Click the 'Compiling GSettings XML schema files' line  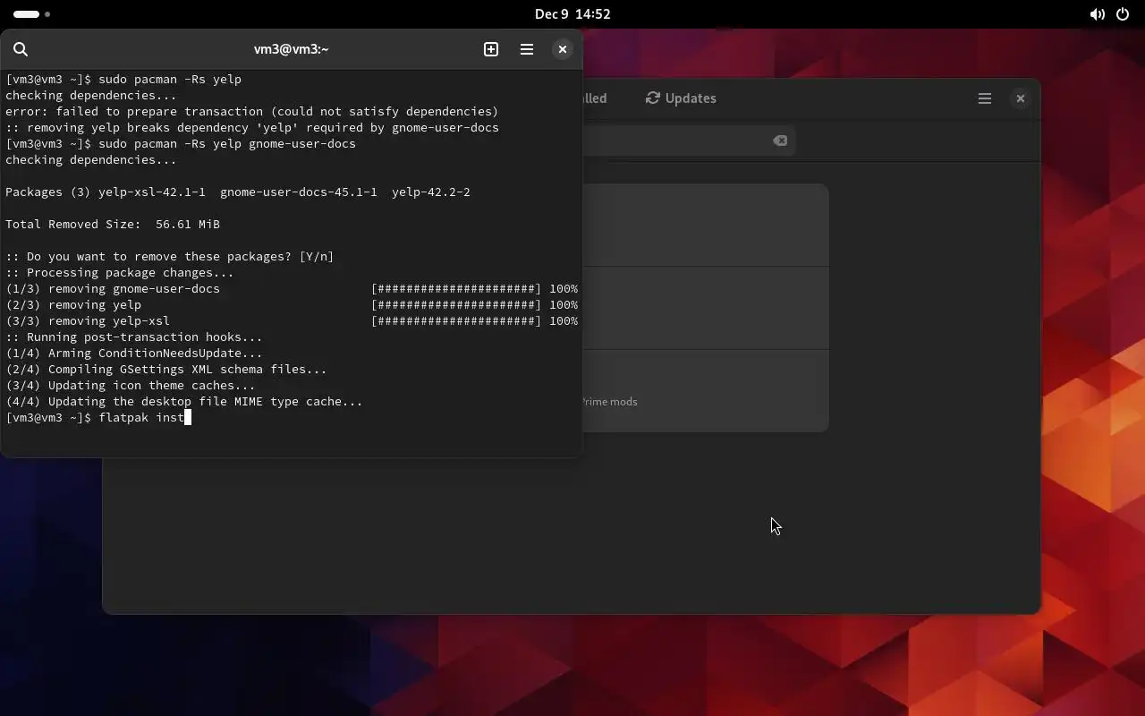point(166,370)
